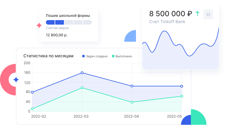Select green data point at 2022-02

(x=32, y=109)
